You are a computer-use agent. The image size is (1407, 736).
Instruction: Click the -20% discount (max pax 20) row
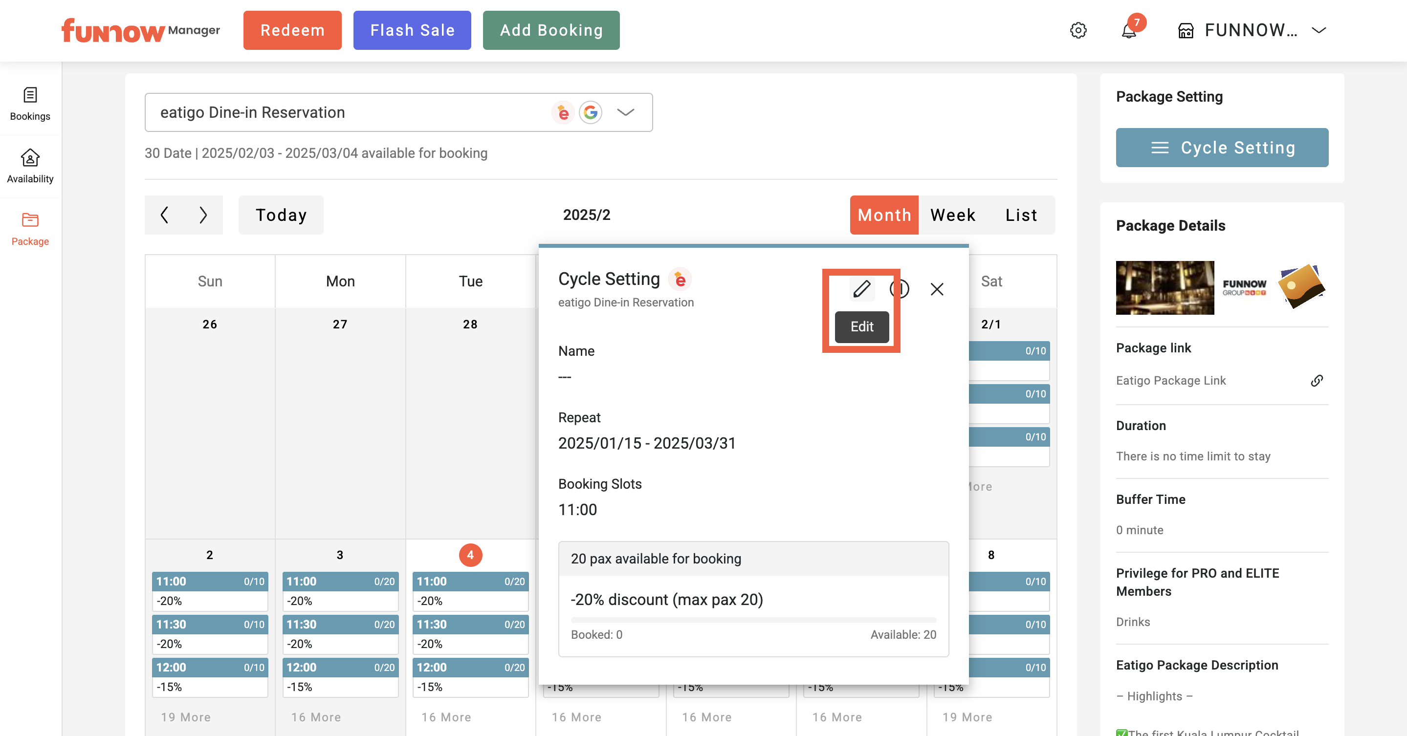tap(666, 600)
